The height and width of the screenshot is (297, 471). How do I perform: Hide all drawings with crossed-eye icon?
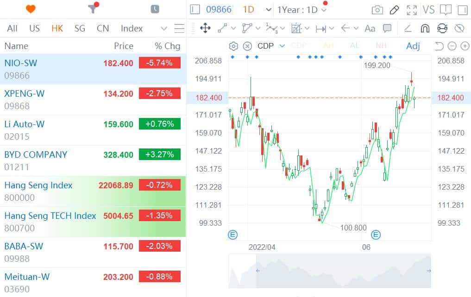pos(459,28)
